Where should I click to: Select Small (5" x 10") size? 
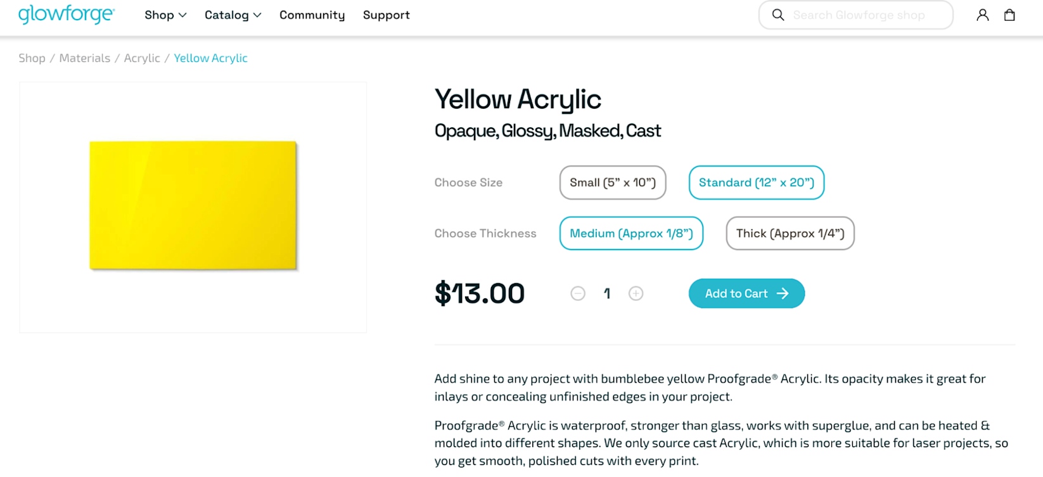(x=612, y=182)
